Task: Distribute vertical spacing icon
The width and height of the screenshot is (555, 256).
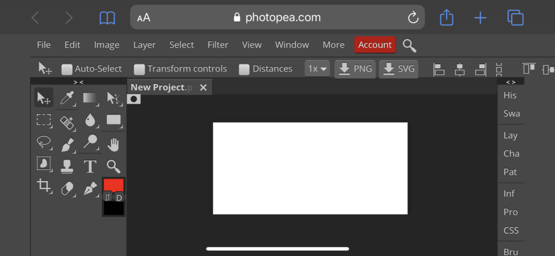Action: click(499, 69)
